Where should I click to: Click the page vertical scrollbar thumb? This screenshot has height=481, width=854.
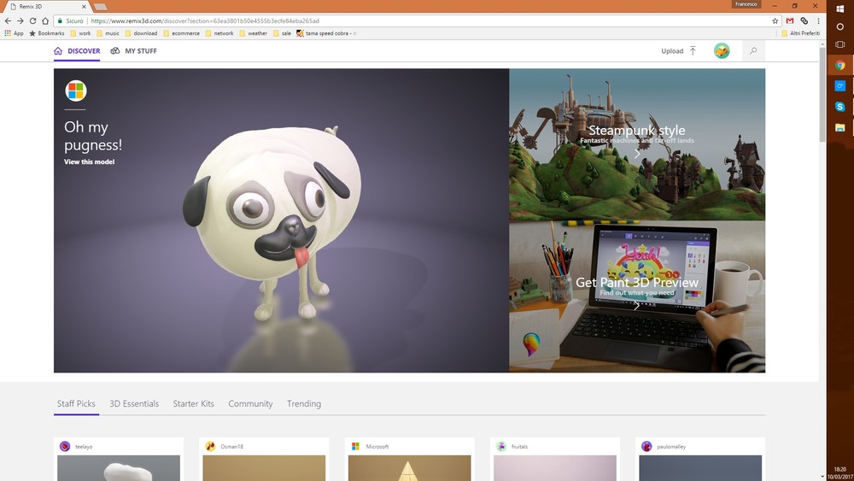click(x=822, y=96)
